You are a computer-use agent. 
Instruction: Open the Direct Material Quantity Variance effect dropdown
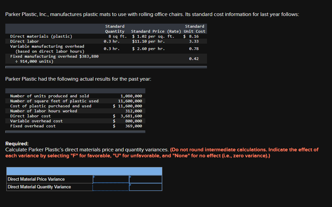146,187
